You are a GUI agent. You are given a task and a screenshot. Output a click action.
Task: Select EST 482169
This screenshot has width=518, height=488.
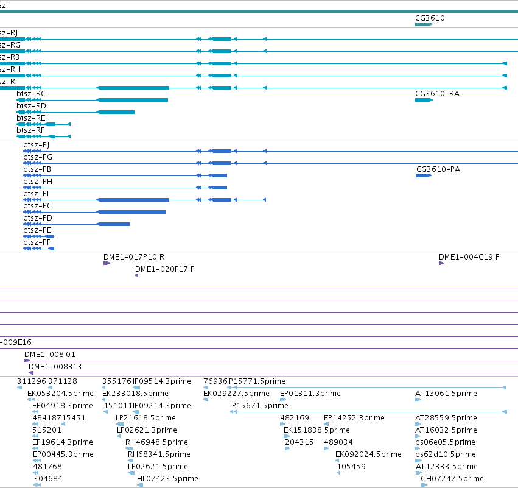(295, 418)
